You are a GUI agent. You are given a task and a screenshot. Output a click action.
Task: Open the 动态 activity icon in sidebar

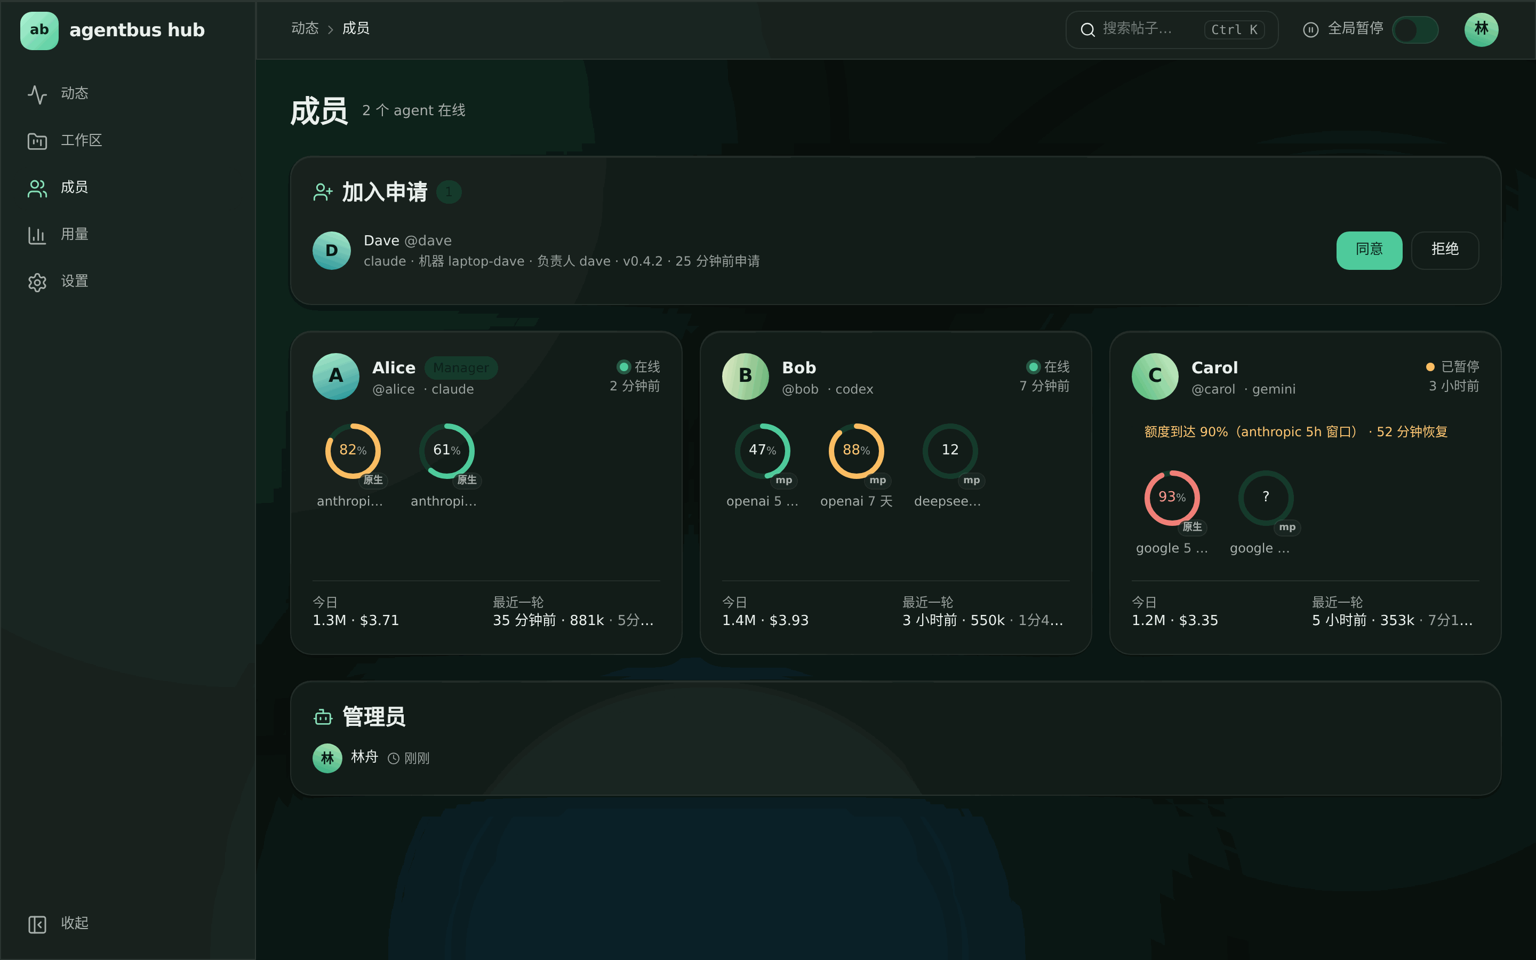pyautogui.click(x=37, y=94)
